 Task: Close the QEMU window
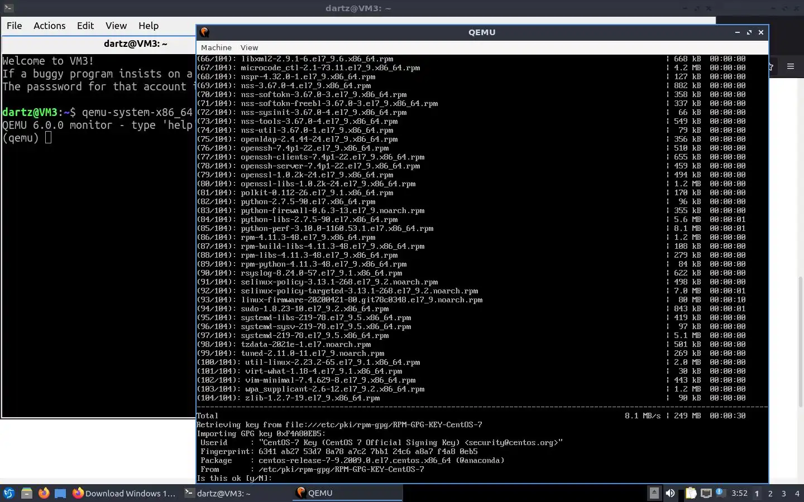click(760, 32)
